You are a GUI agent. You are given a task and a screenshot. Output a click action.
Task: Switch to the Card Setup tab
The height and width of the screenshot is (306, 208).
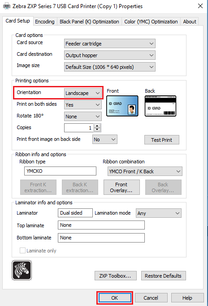pyautogui.click(x=17, y=21)
